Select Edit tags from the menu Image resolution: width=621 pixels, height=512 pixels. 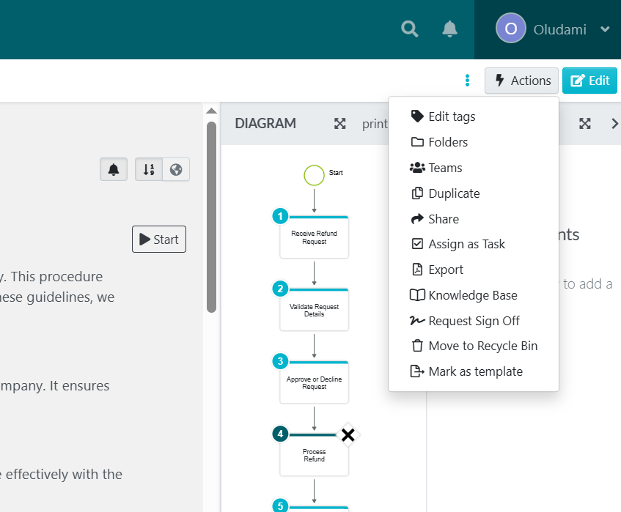coord(451,116)
